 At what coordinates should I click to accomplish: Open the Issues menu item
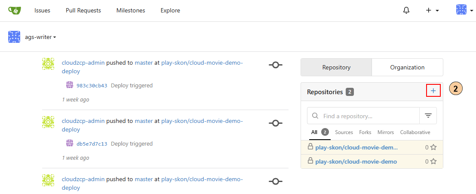point(42,10)
